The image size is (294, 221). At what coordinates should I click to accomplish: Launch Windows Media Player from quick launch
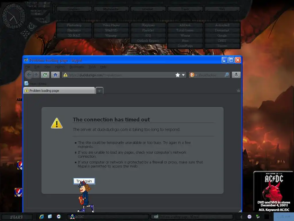tap(59, 217)
